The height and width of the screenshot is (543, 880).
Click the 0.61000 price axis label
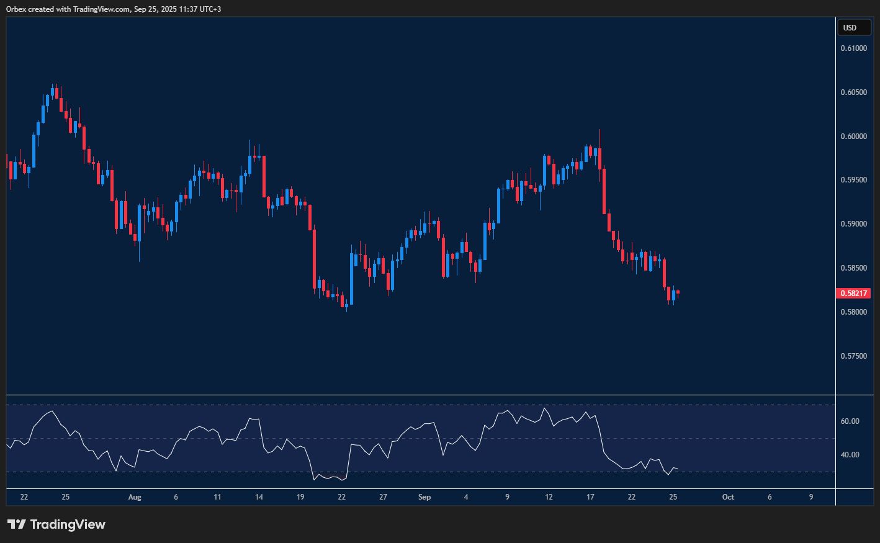[853, 48]
